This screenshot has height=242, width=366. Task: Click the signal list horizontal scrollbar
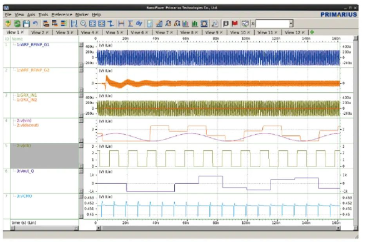click(44, 228)
